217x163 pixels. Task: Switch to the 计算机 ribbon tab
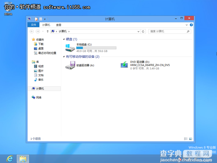pyautogui.click(x=46, y=25)
